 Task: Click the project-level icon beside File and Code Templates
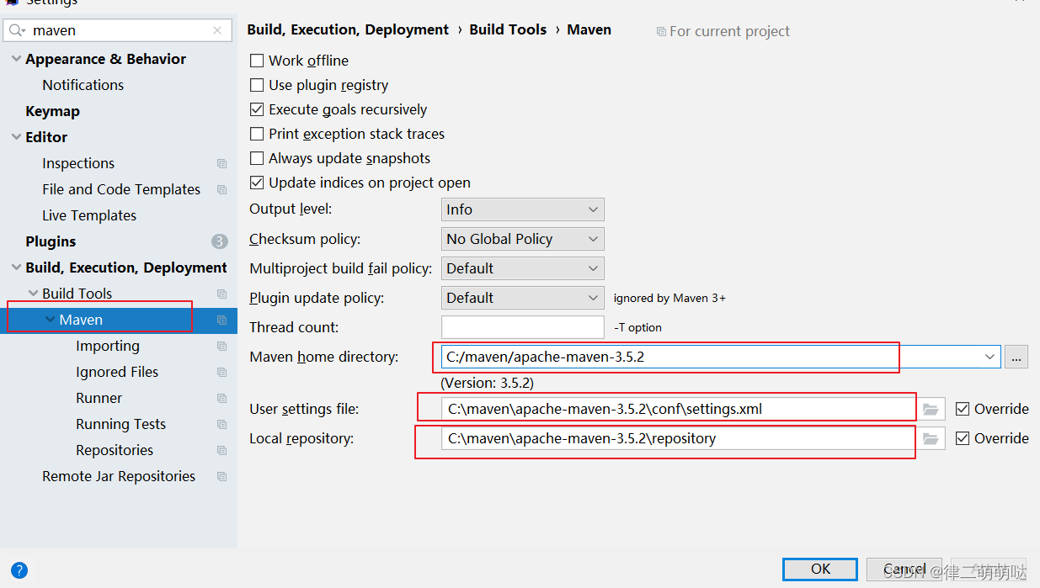pyautogui.click(x=222, y=189)
